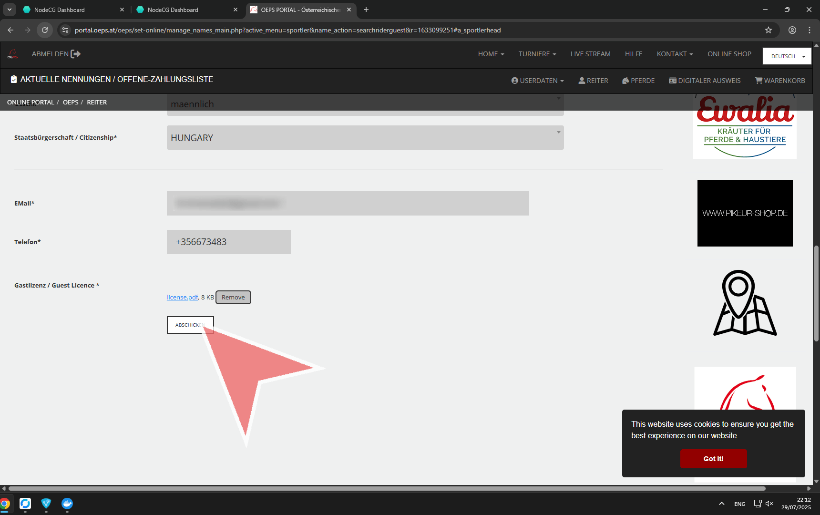The width and height of the screenshot is (820, 515).
Task: Reload the page in the browser
Action: point(45,30)
